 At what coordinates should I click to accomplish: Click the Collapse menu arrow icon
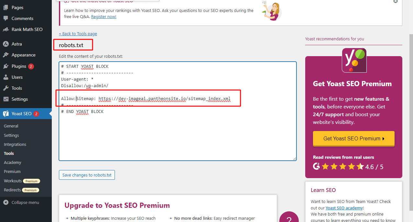point(6,203)
